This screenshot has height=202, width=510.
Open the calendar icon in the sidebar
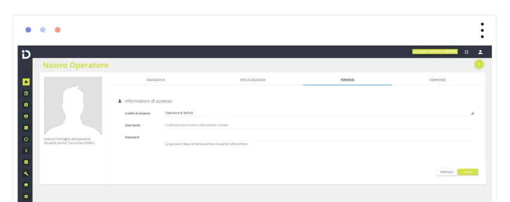(26, 94)
